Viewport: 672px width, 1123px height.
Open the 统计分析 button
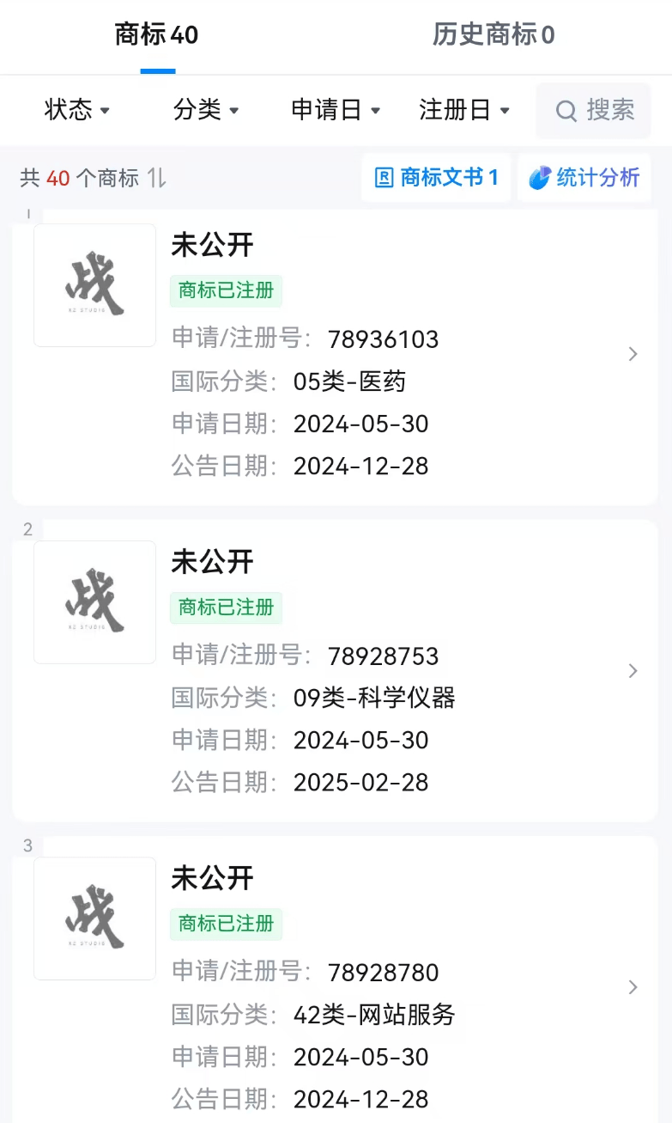tap(584, 178)
